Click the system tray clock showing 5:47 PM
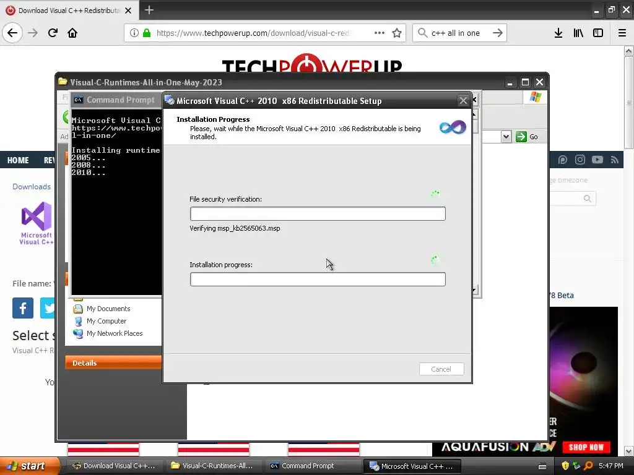634x475 pixels. (x=611, y=466)
